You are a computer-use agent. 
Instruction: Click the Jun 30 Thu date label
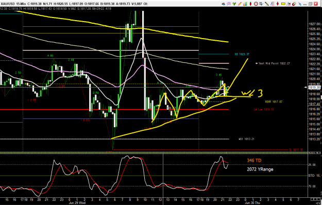pyautogui.click(x=252, y=203)
